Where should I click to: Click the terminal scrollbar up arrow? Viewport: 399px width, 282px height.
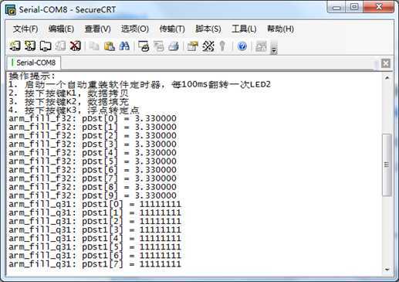click(387, 77)
